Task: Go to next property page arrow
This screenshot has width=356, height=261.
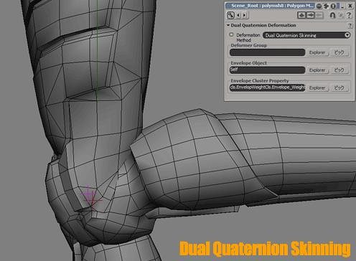Action: (x=244, y=15)
